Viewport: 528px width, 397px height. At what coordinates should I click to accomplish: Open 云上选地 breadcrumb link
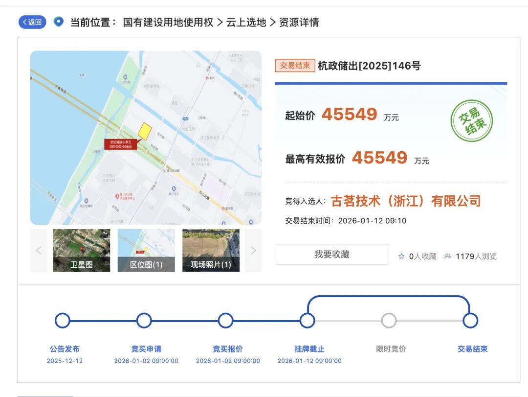tap(246, 22)
